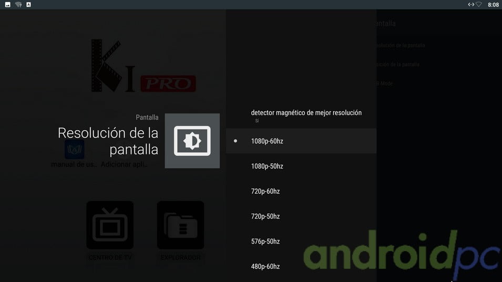Viewport: 502px width, 282px height.
Task: Open Resolución de la pantalla in right panel
Action: (x=401, y=45)
